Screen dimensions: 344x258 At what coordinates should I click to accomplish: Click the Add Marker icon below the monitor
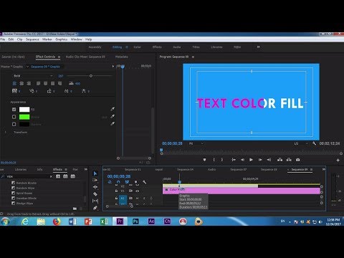click(204, 160)
